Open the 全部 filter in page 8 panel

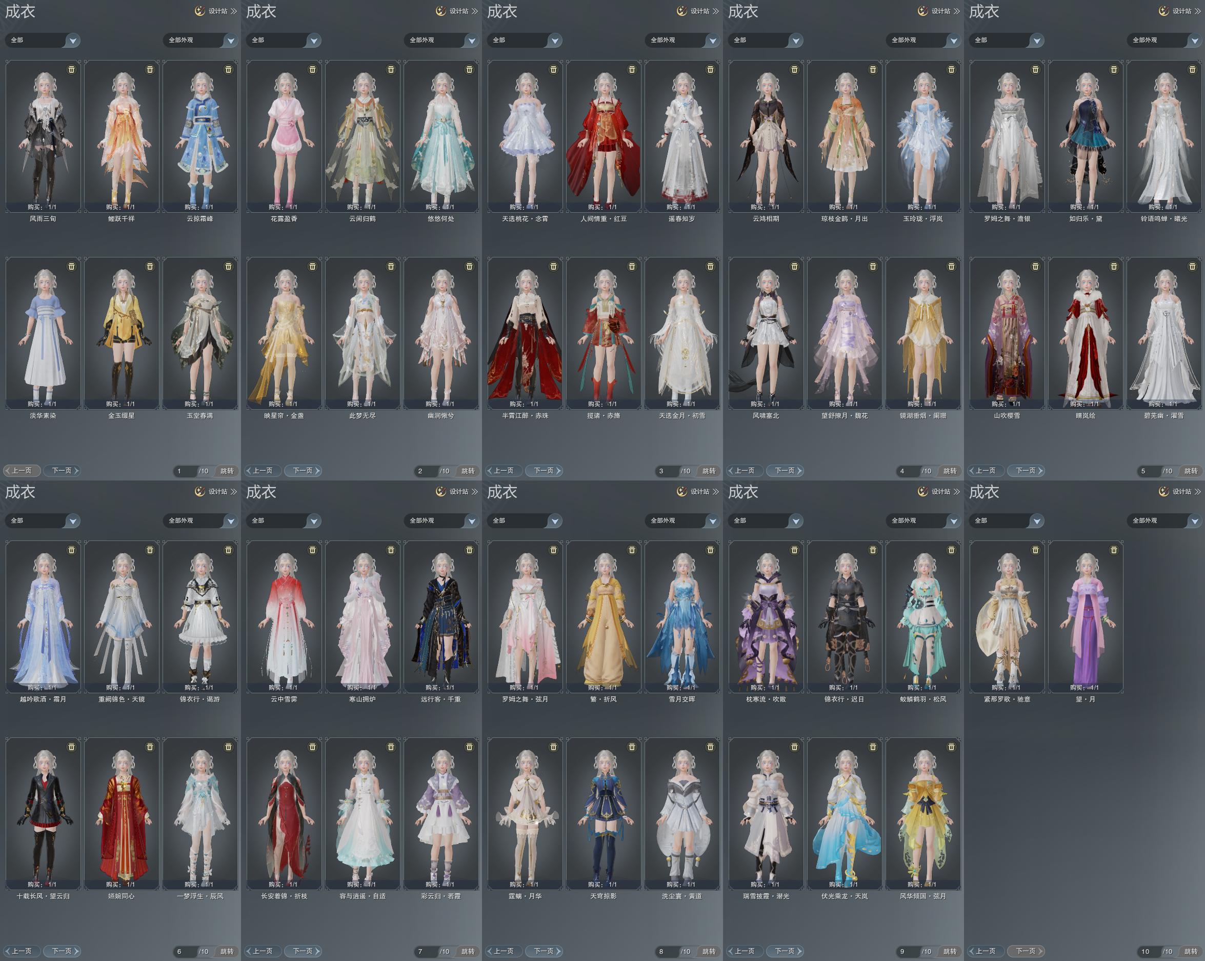point(525,520)
